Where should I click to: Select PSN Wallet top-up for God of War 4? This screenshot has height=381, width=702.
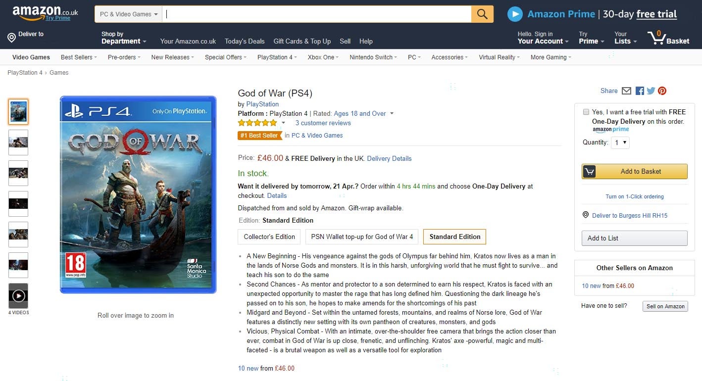362,237
